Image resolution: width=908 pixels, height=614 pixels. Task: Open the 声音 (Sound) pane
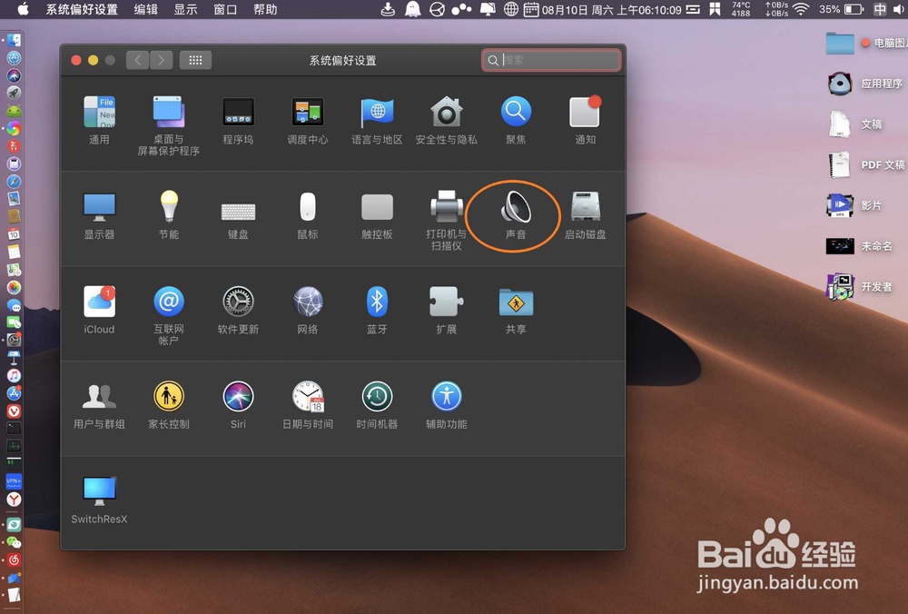tap(516, 215)
